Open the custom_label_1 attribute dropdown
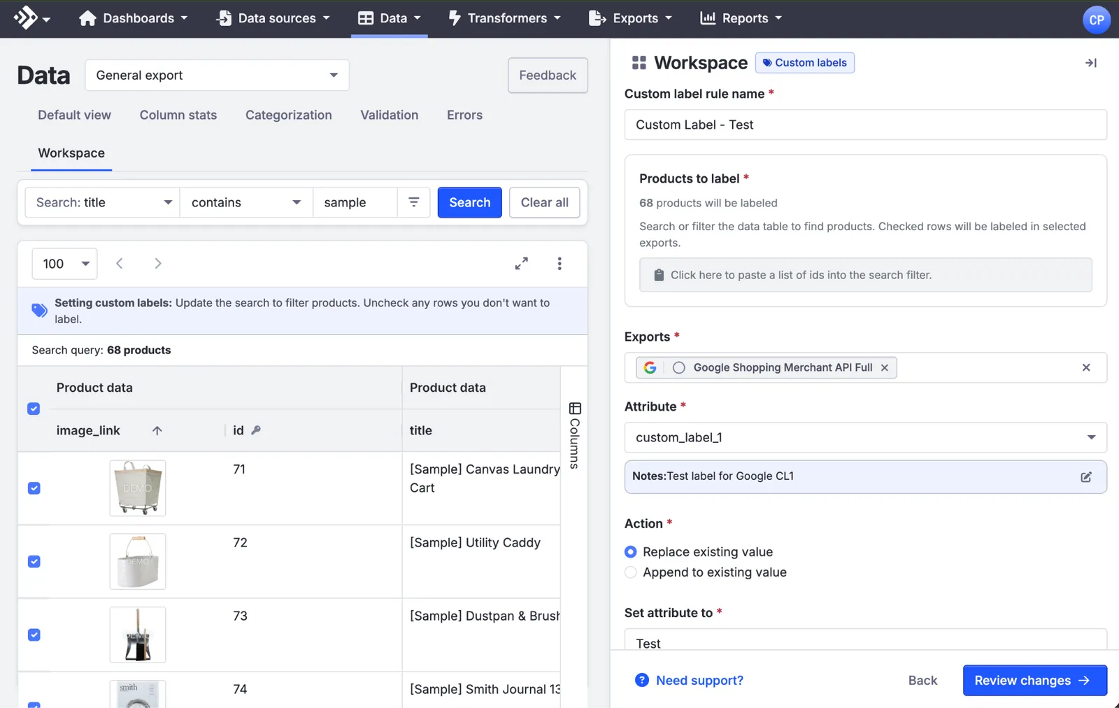This screenshot has width=1119, height=708. click(865, 437)
